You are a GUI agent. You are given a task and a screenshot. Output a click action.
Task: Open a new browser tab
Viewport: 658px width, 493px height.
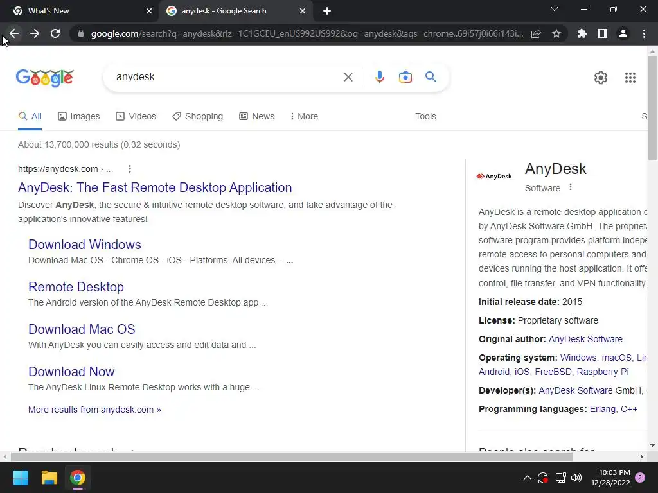(327, 11)
